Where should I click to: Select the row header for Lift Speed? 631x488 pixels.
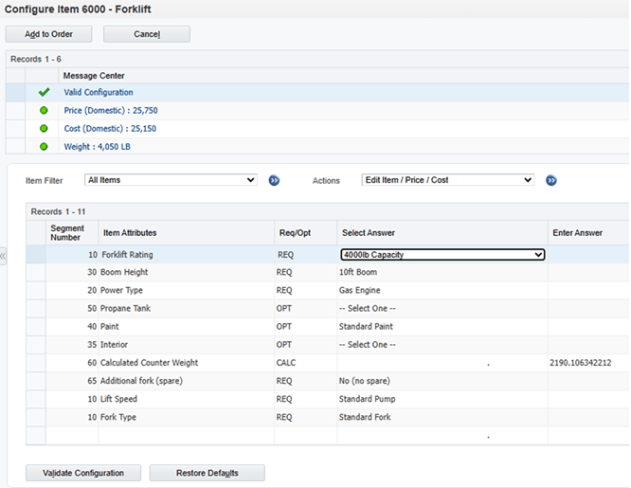pos(36,399)
